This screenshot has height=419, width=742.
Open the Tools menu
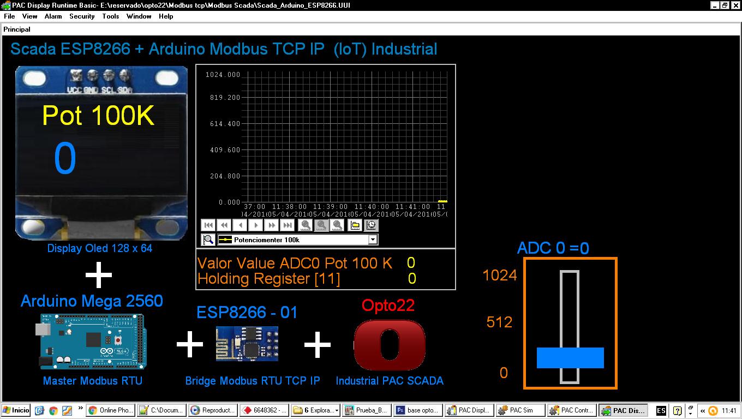click(111, 16)
